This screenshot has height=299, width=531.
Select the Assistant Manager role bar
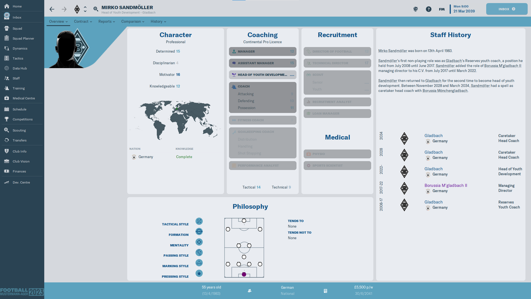(263, 63)
